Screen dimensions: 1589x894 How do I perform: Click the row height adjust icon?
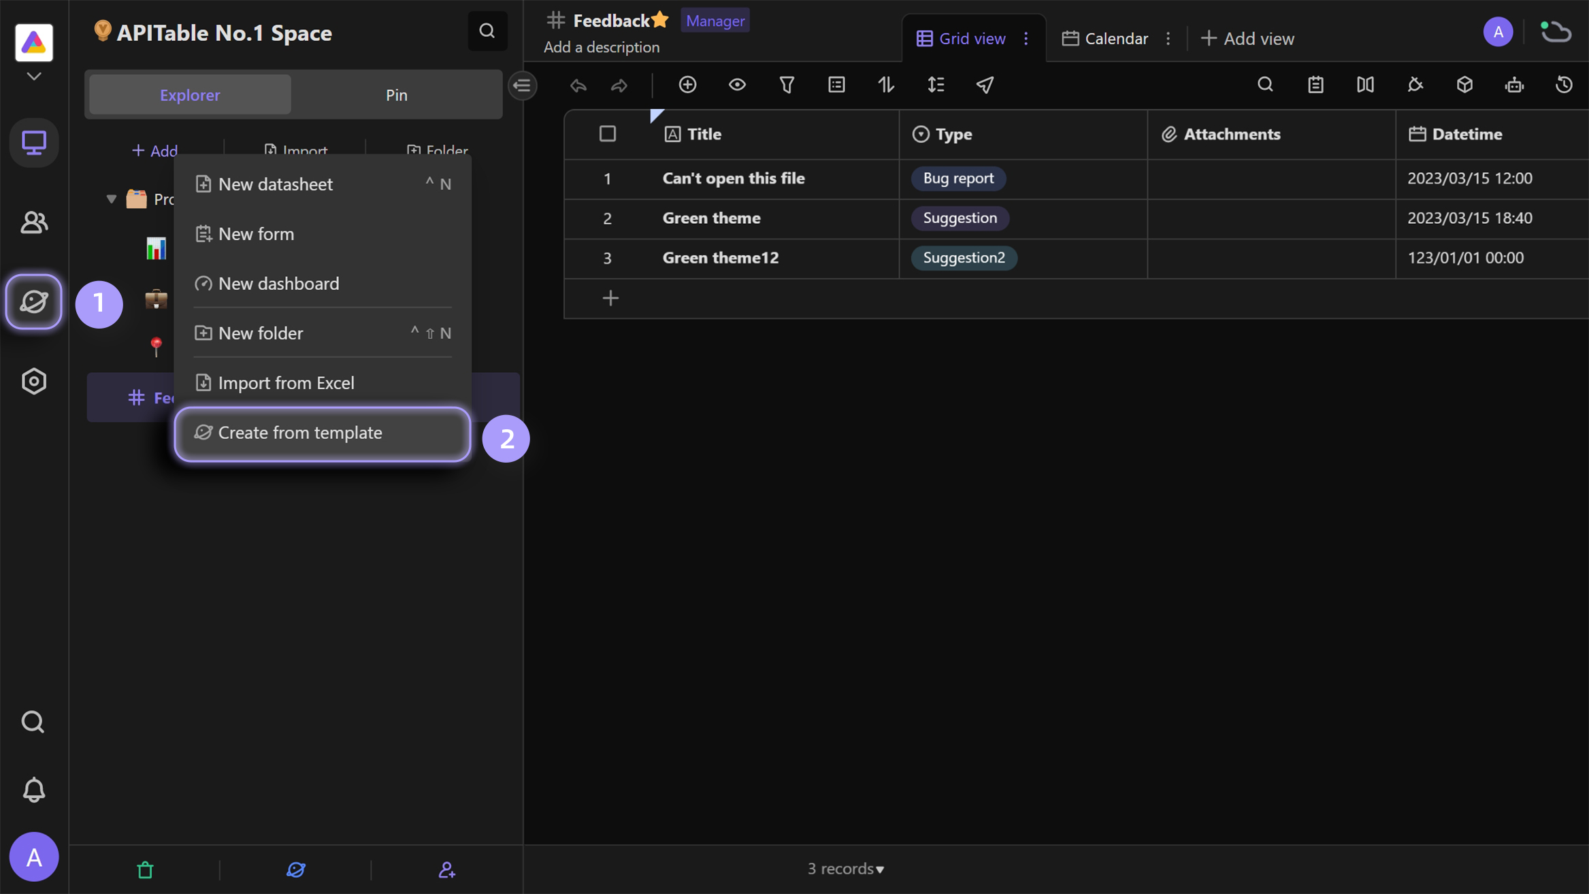click(935, 84)
